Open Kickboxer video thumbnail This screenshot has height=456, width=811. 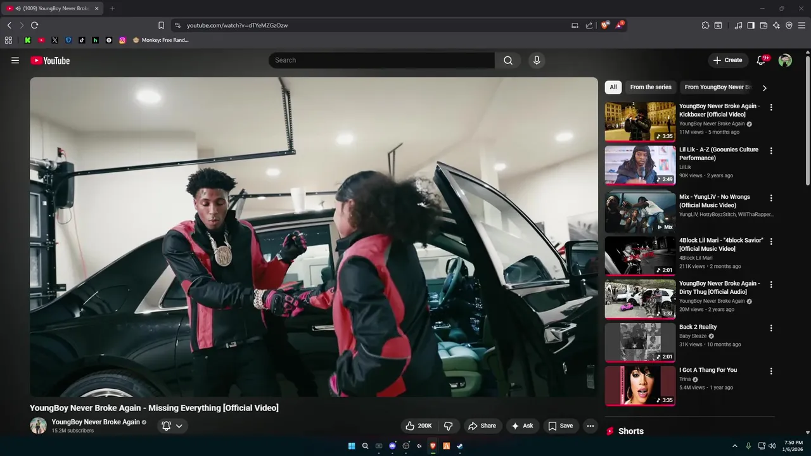(x=640, y=122)
